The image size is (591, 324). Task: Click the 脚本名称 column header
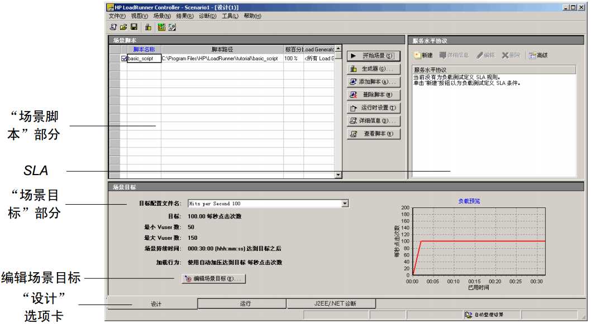[144, 49]
